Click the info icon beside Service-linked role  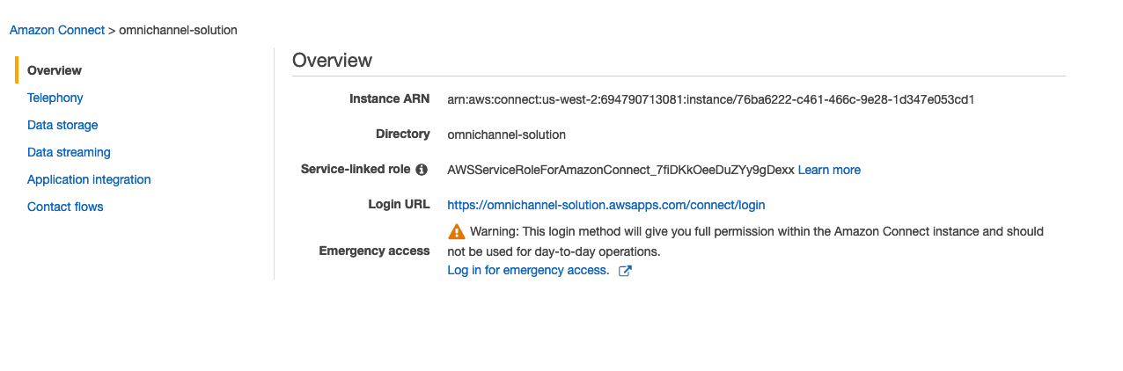point(422,170)
